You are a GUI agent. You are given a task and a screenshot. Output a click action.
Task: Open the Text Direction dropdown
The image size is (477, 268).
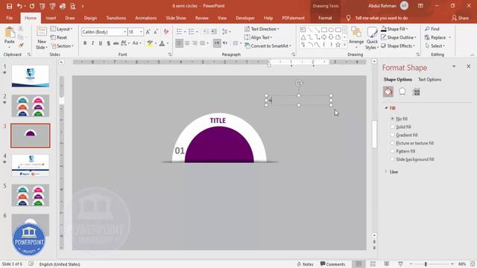(x=262, y=29)
